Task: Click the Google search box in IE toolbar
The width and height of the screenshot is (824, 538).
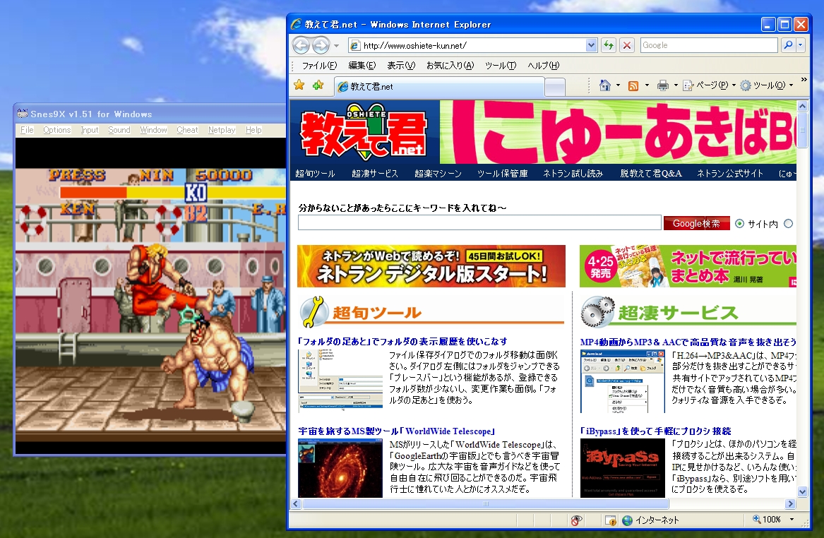Action: coord(708,45)
